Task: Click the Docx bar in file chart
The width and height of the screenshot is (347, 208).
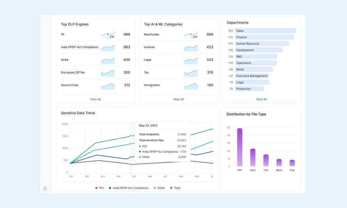Action: coord(253,157)
